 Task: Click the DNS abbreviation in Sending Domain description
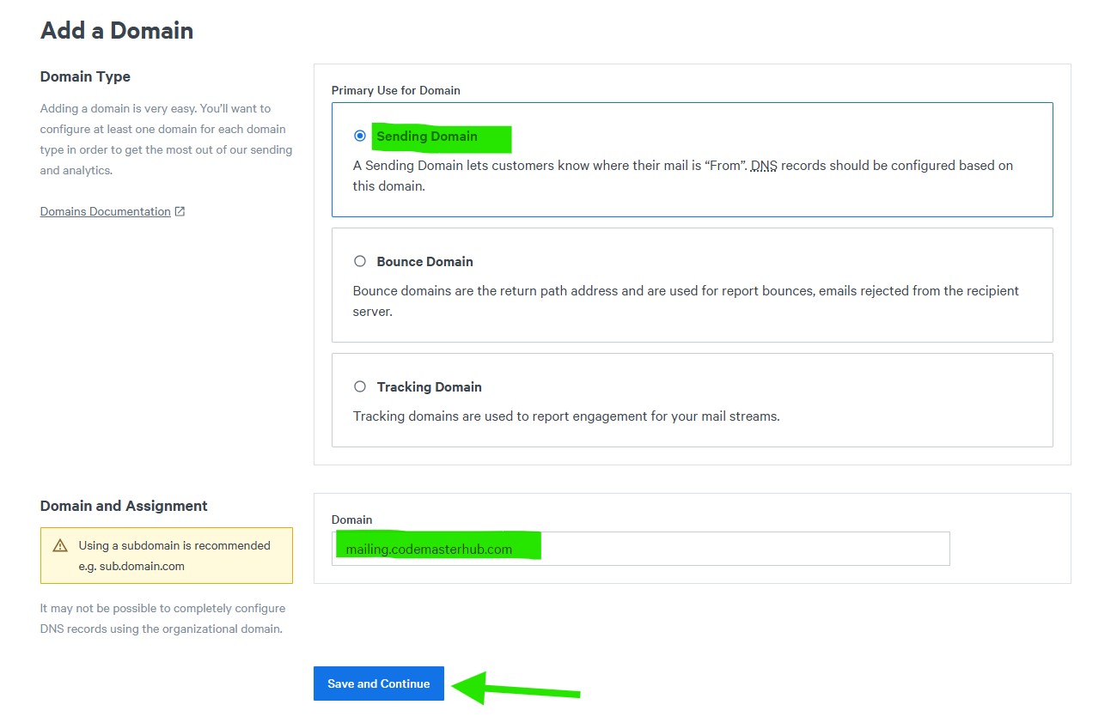click(763, 165)
